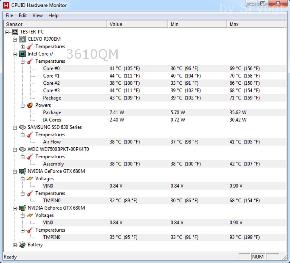This screenshot has width=290, height=263.
Task: Expand the Battery node
Action: pyautogui.click(x=15, y=245)
